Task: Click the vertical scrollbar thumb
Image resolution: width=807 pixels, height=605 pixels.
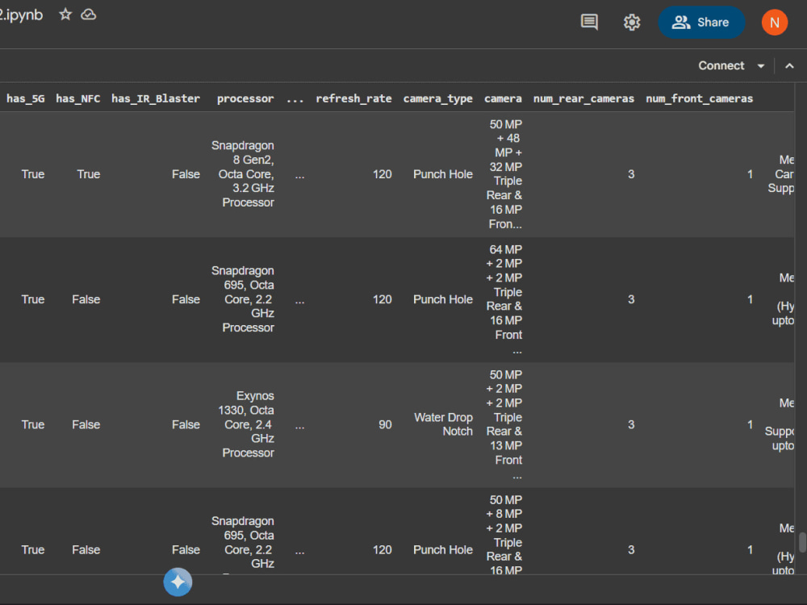Action: (802, 543)
